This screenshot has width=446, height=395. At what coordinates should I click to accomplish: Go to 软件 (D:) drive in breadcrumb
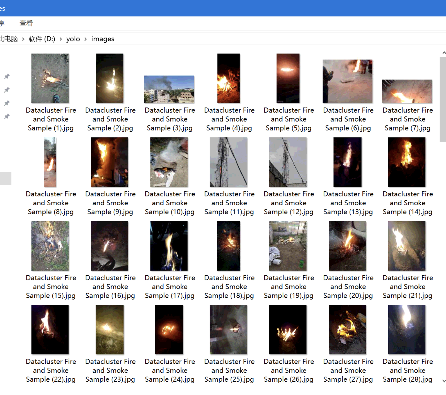(42, 39)
